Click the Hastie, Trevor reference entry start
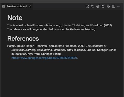The height and width of the screenshot is (97, 124). 16,46
